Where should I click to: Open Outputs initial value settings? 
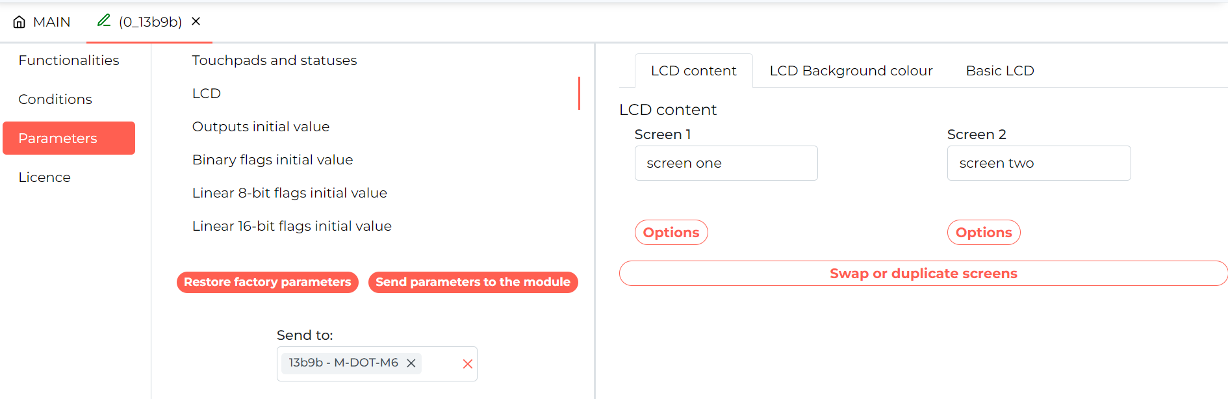point(261,127)
